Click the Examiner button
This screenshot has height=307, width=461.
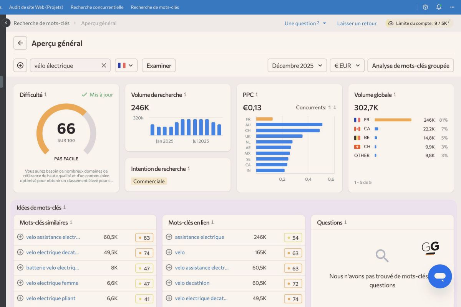pos(158,65)
